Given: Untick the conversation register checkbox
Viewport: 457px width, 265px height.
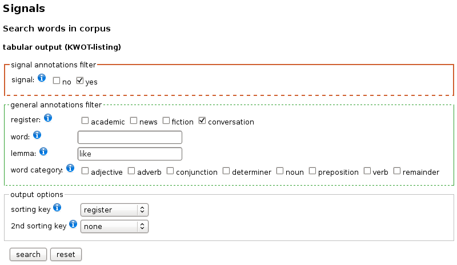Looking at the screenshot, I should 202,121.
